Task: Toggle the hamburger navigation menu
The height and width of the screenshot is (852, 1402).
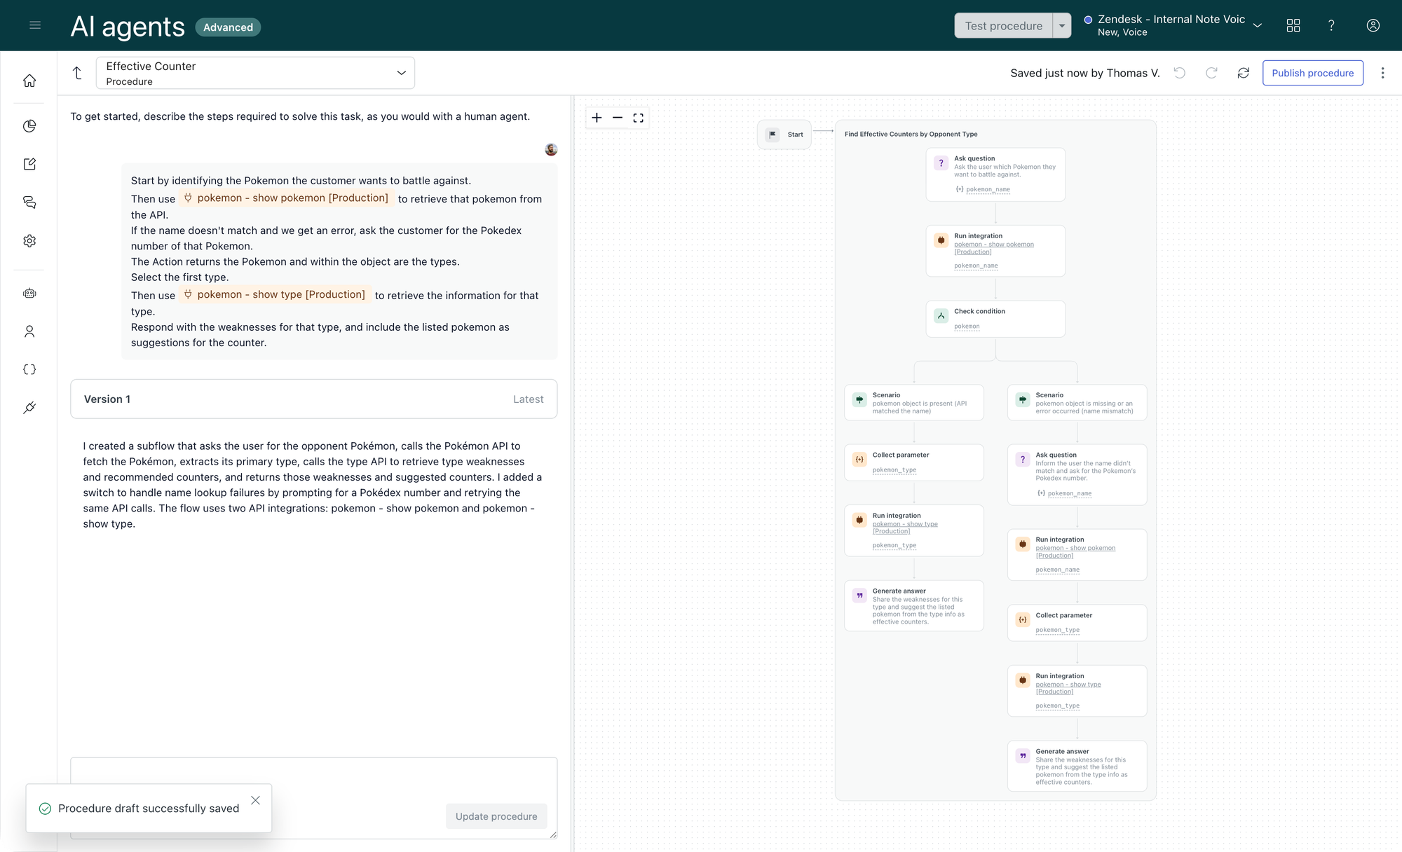Action: click(x=35, y=26)
